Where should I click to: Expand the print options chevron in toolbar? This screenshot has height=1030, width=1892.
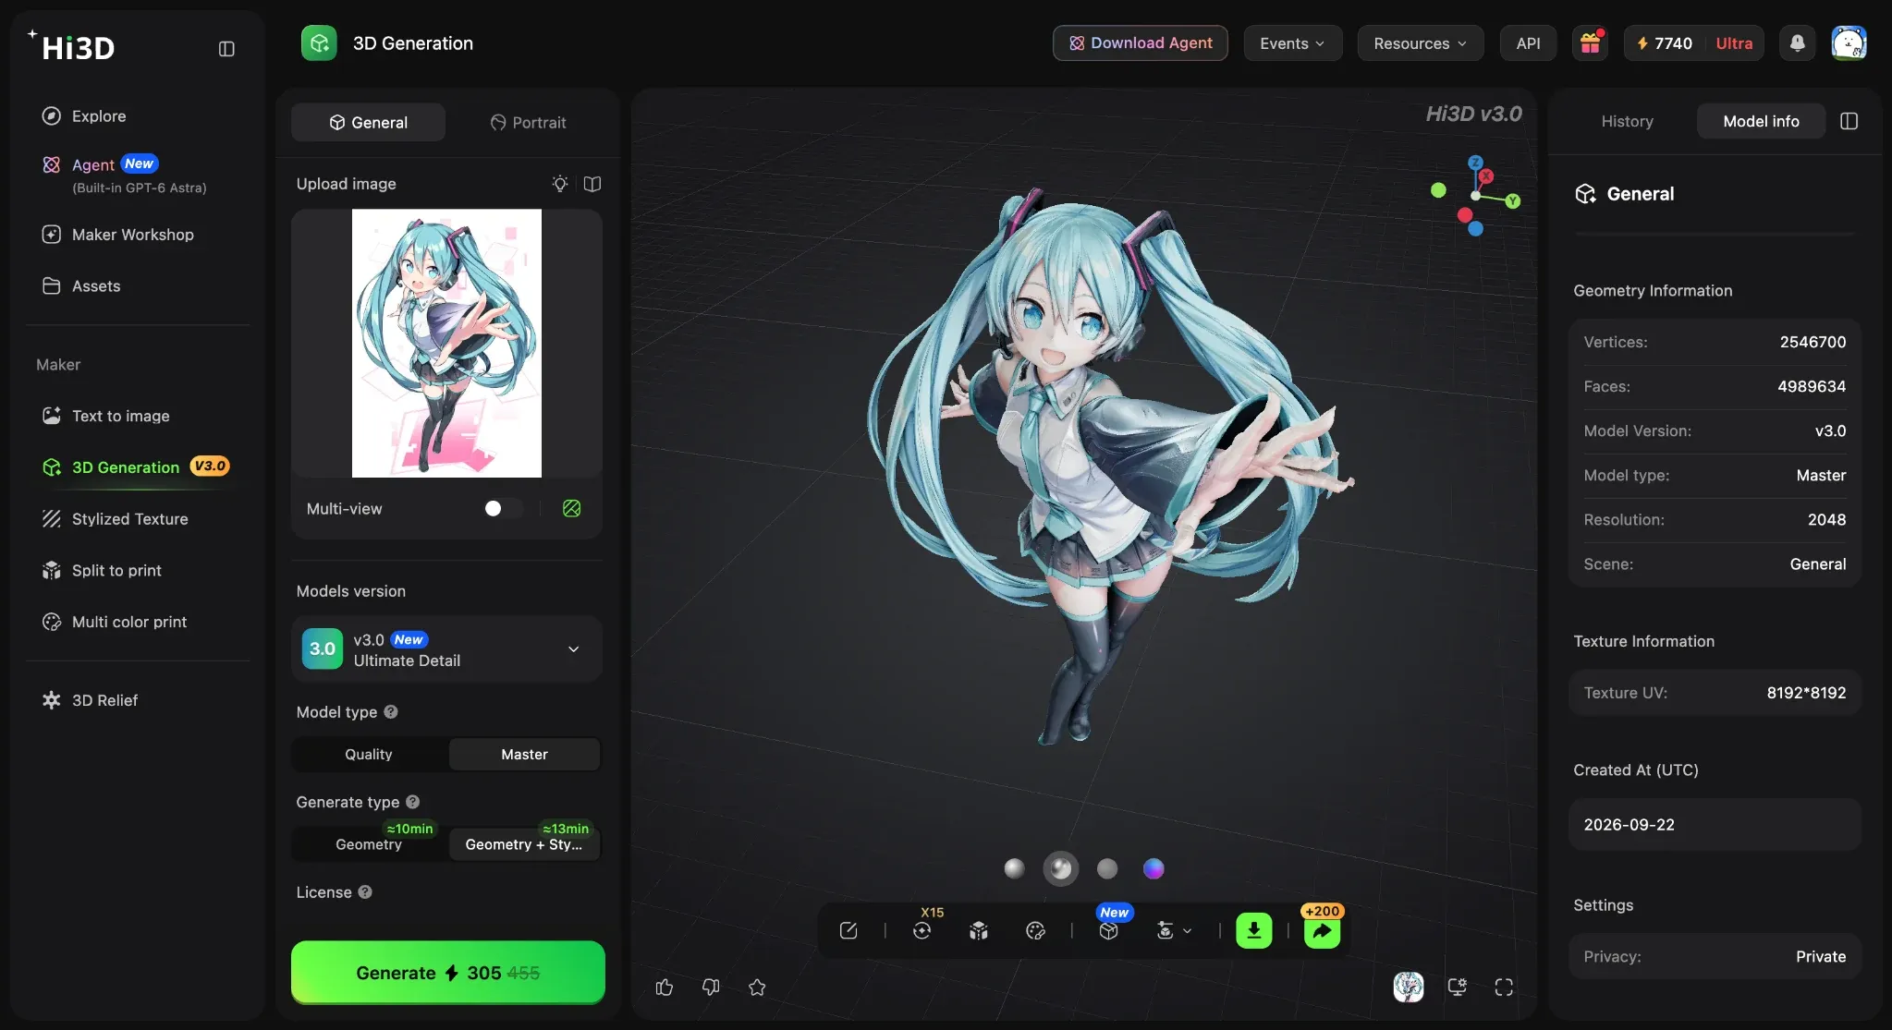pyautogui.click(x=1188, y=931)
